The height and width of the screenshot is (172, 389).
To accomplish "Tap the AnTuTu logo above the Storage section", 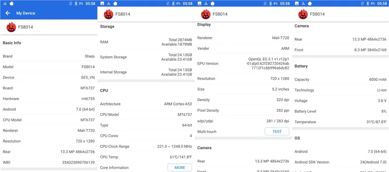I will click(x=108, y=14).
